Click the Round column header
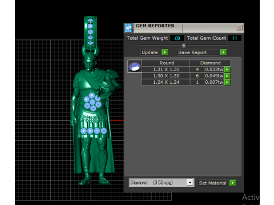This screenshot has height=205, width=274. click(x=166, y=63)
